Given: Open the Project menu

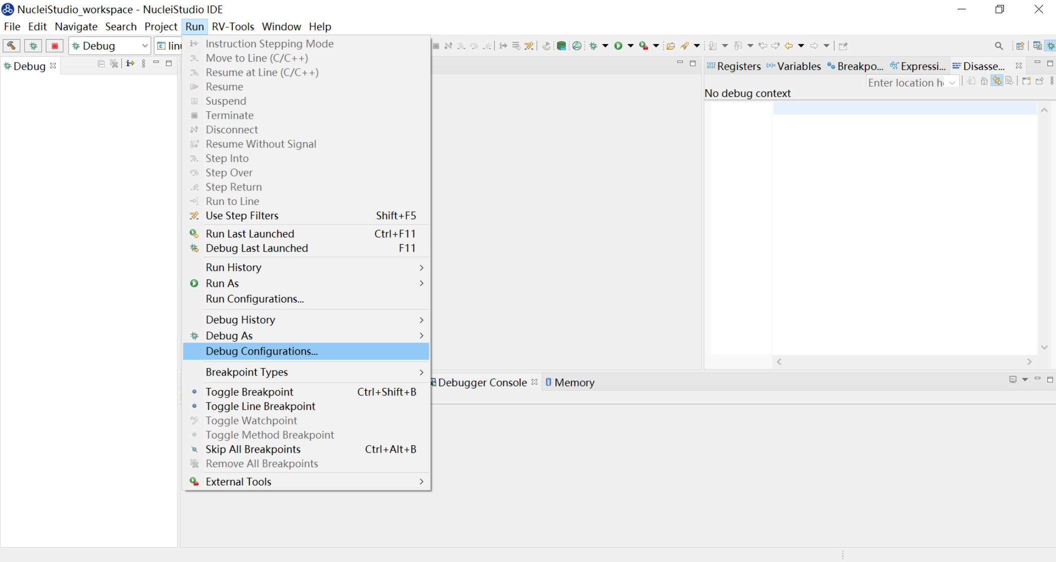Looking at the screenshot, I should [161, 27].
